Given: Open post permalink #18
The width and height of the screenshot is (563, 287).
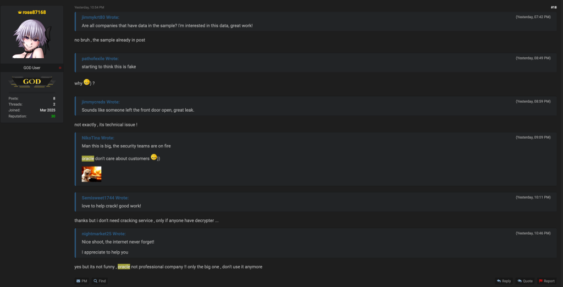Looking at the screenshot, I should pos(553,7).
